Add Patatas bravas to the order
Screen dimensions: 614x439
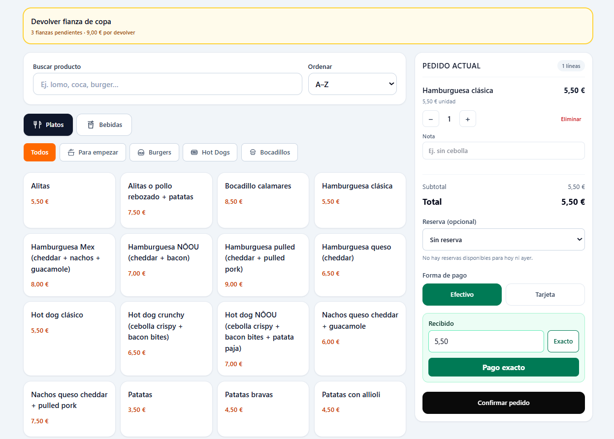click(263, 409)
